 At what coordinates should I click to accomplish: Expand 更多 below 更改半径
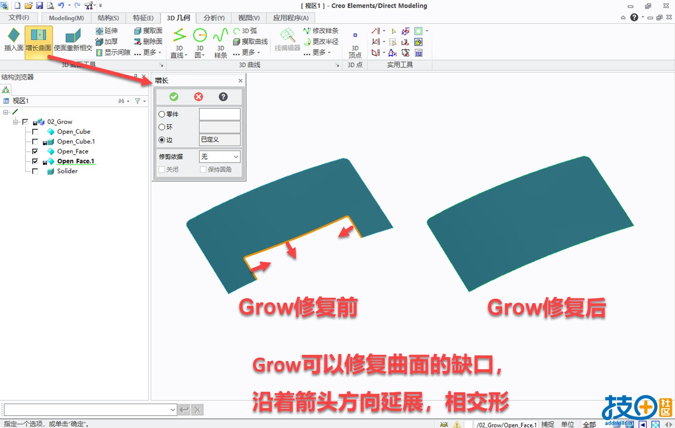(x=317, y=52)
